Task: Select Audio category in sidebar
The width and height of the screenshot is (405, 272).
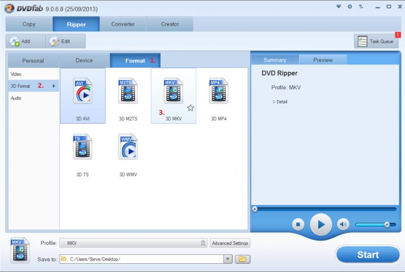Action: [34, 98]
